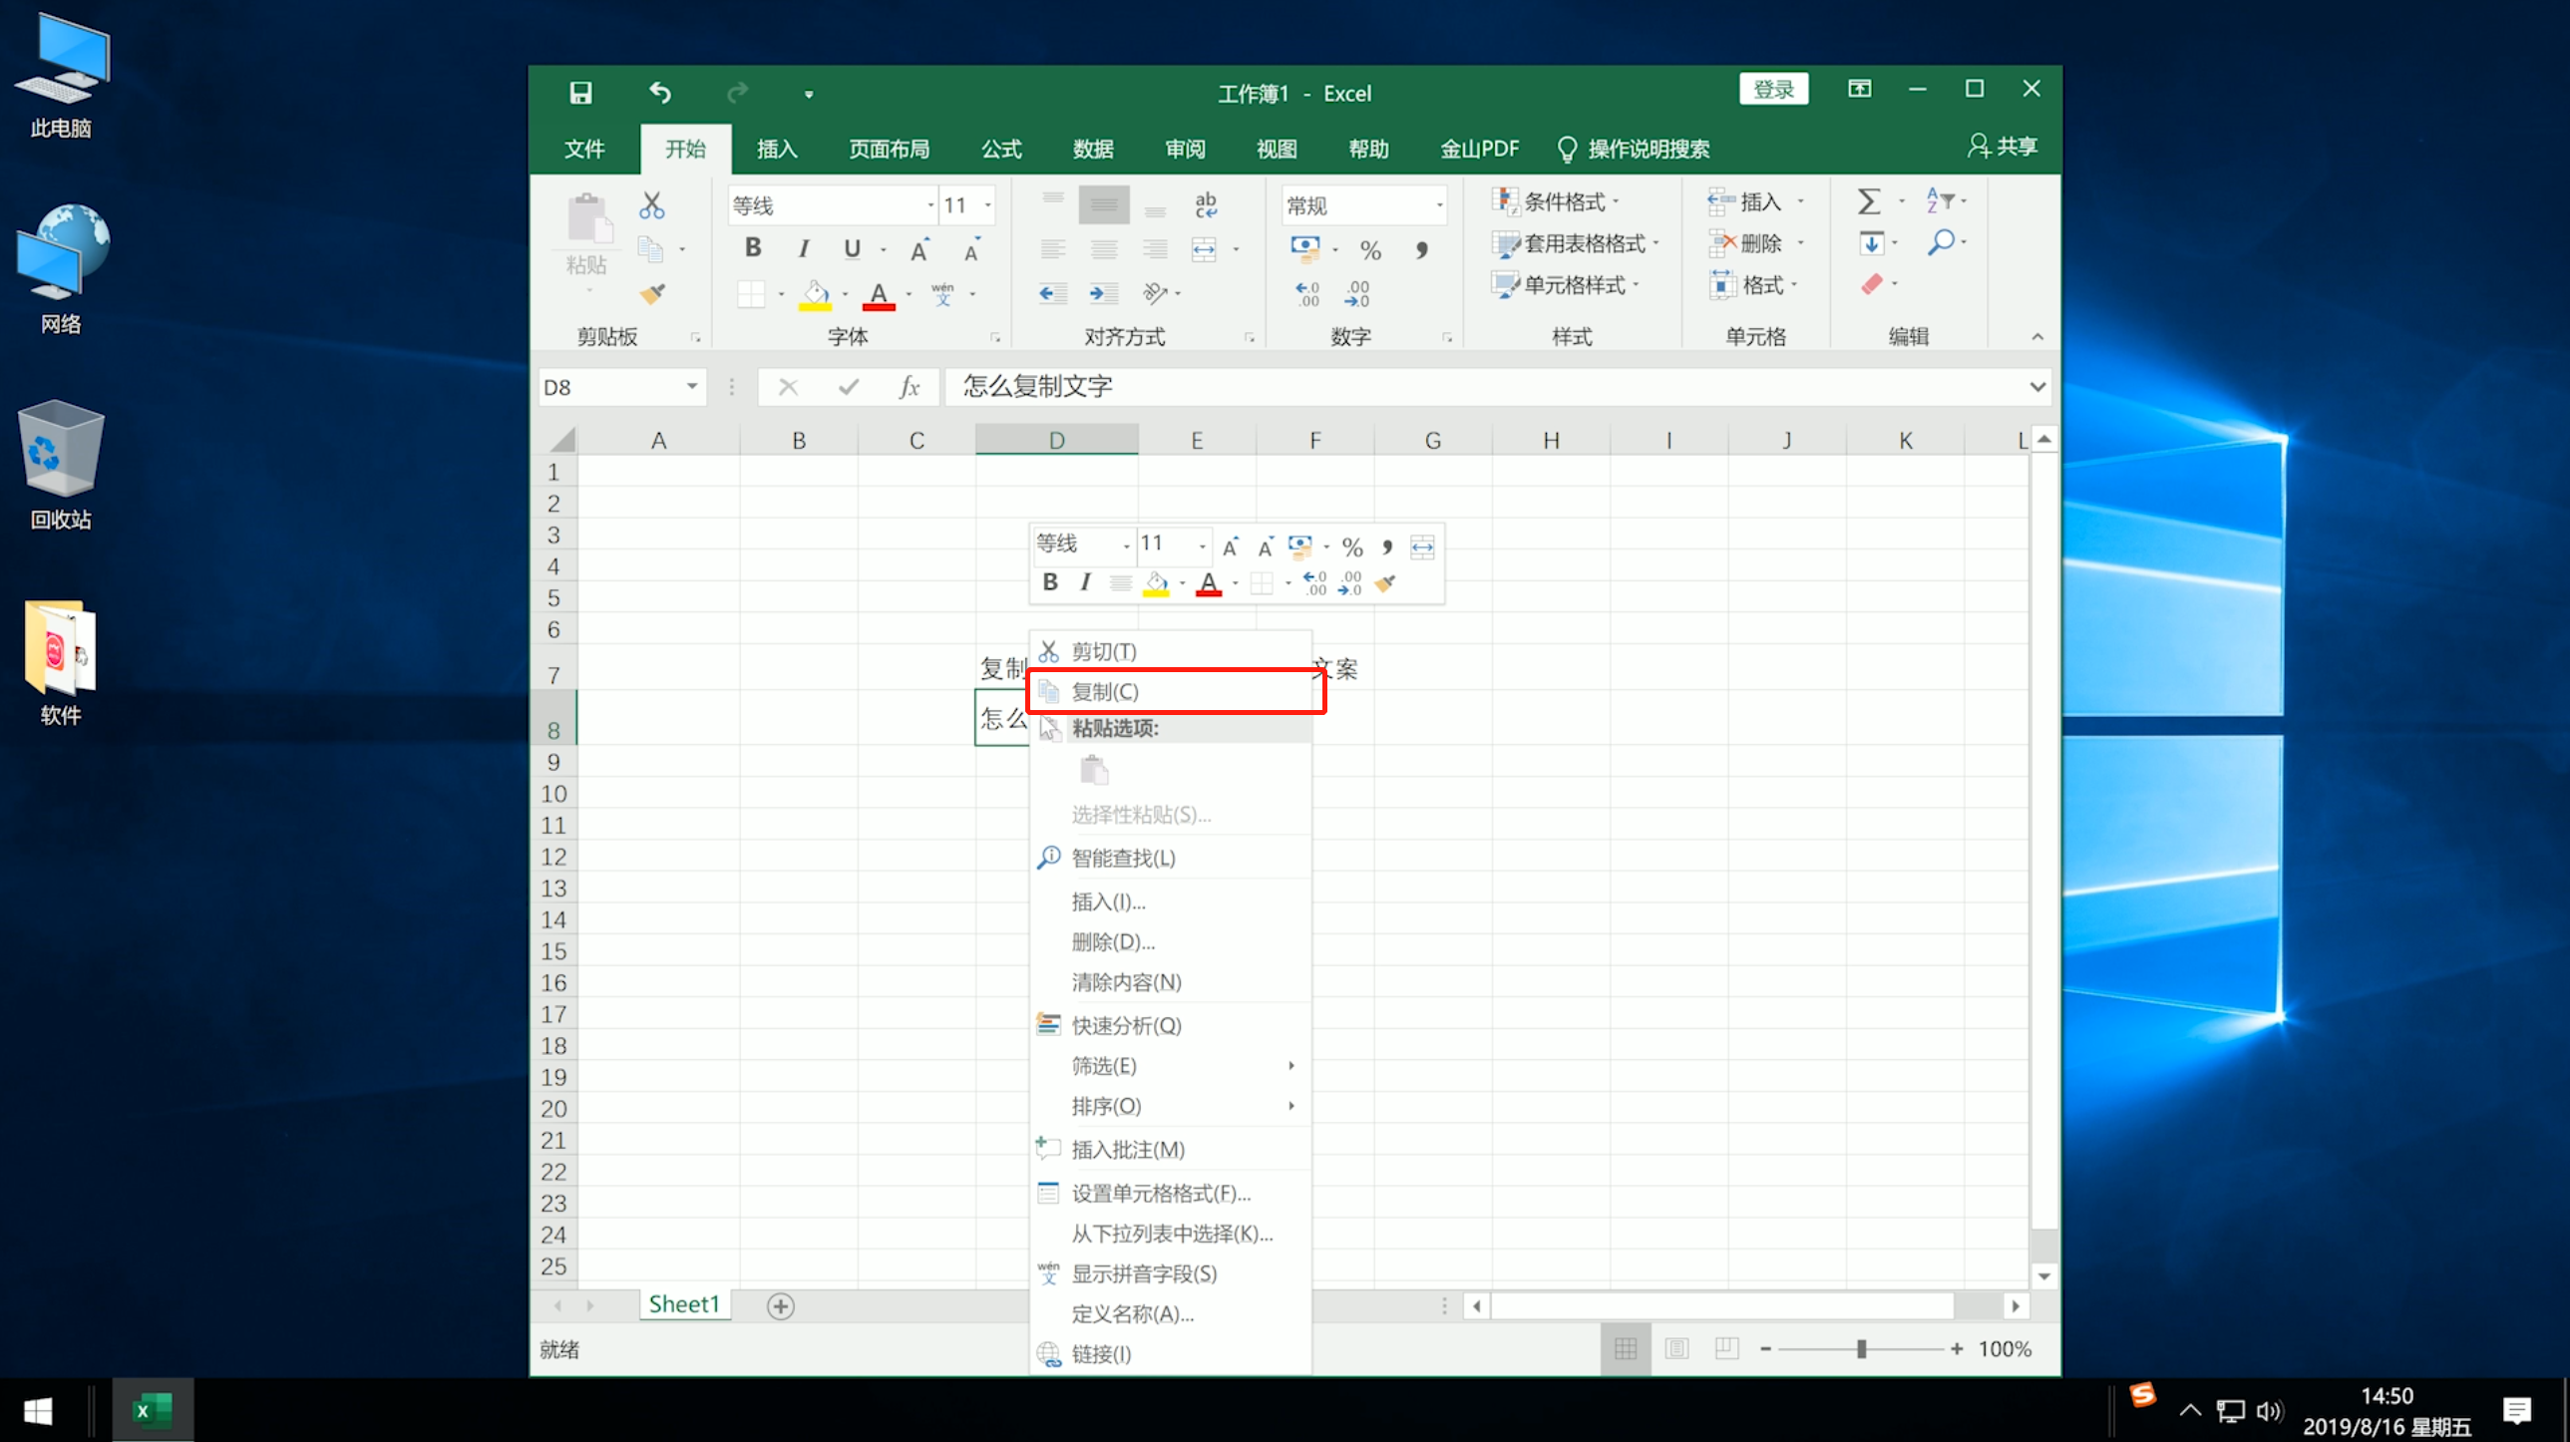Click the Fill down arrow icon
The width and height of the screenshot is (2570, 1442).
tap(1872, 242)
